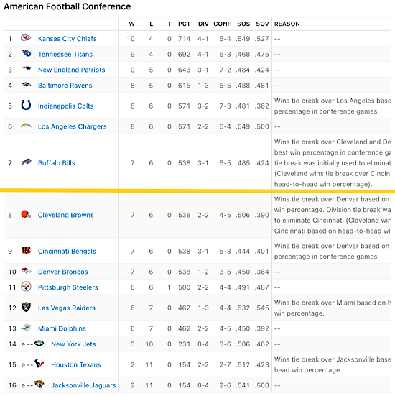The height and width of the screenshot is (396, 395).
Task: Click the Tennessee Titans logo icon
Action: (x=26, y=54)
